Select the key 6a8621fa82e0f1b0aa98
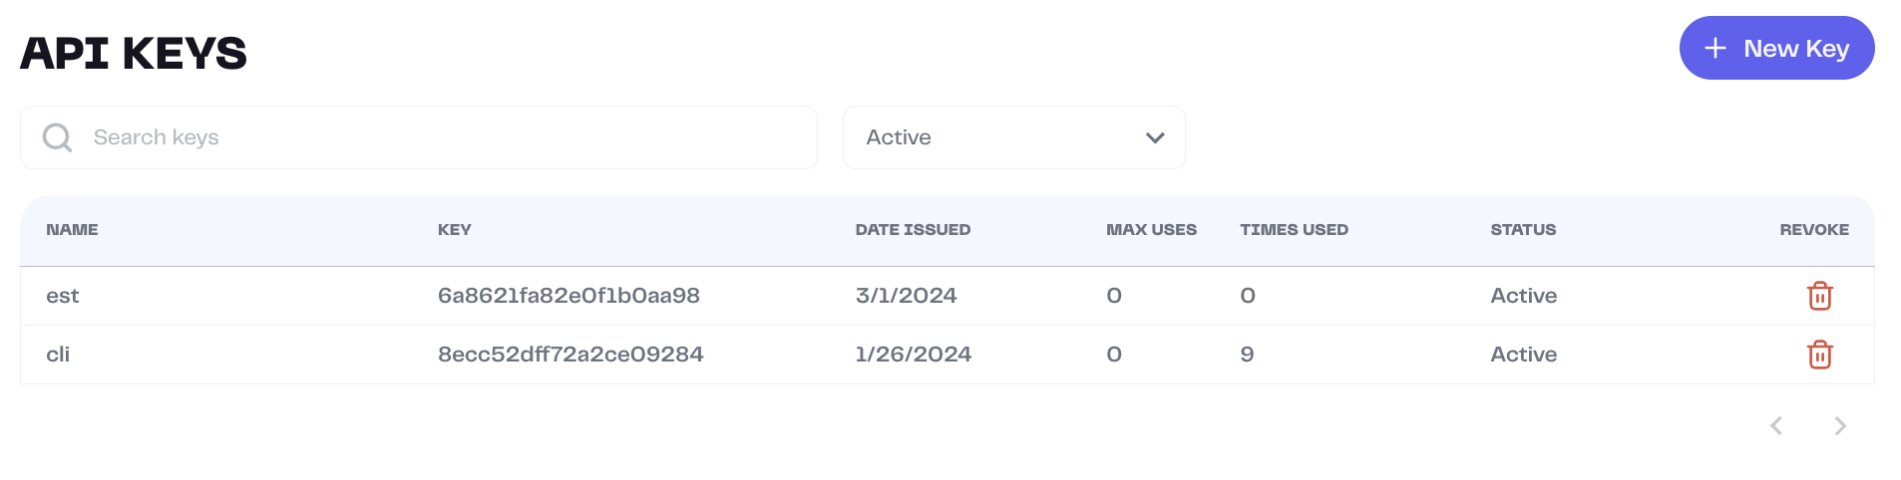1901x480 pixels. (569, 296)
